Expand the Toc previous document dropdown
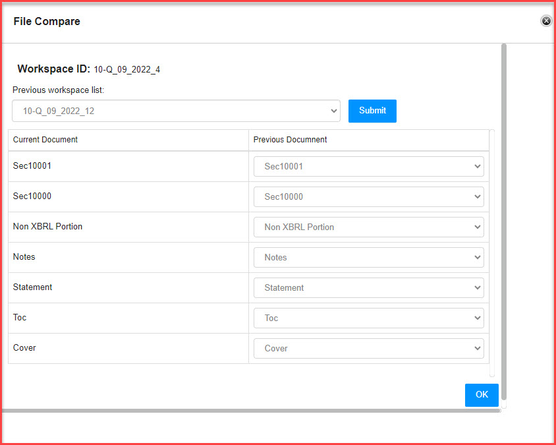This screenshot has height=445, width=556. point(369,318)
